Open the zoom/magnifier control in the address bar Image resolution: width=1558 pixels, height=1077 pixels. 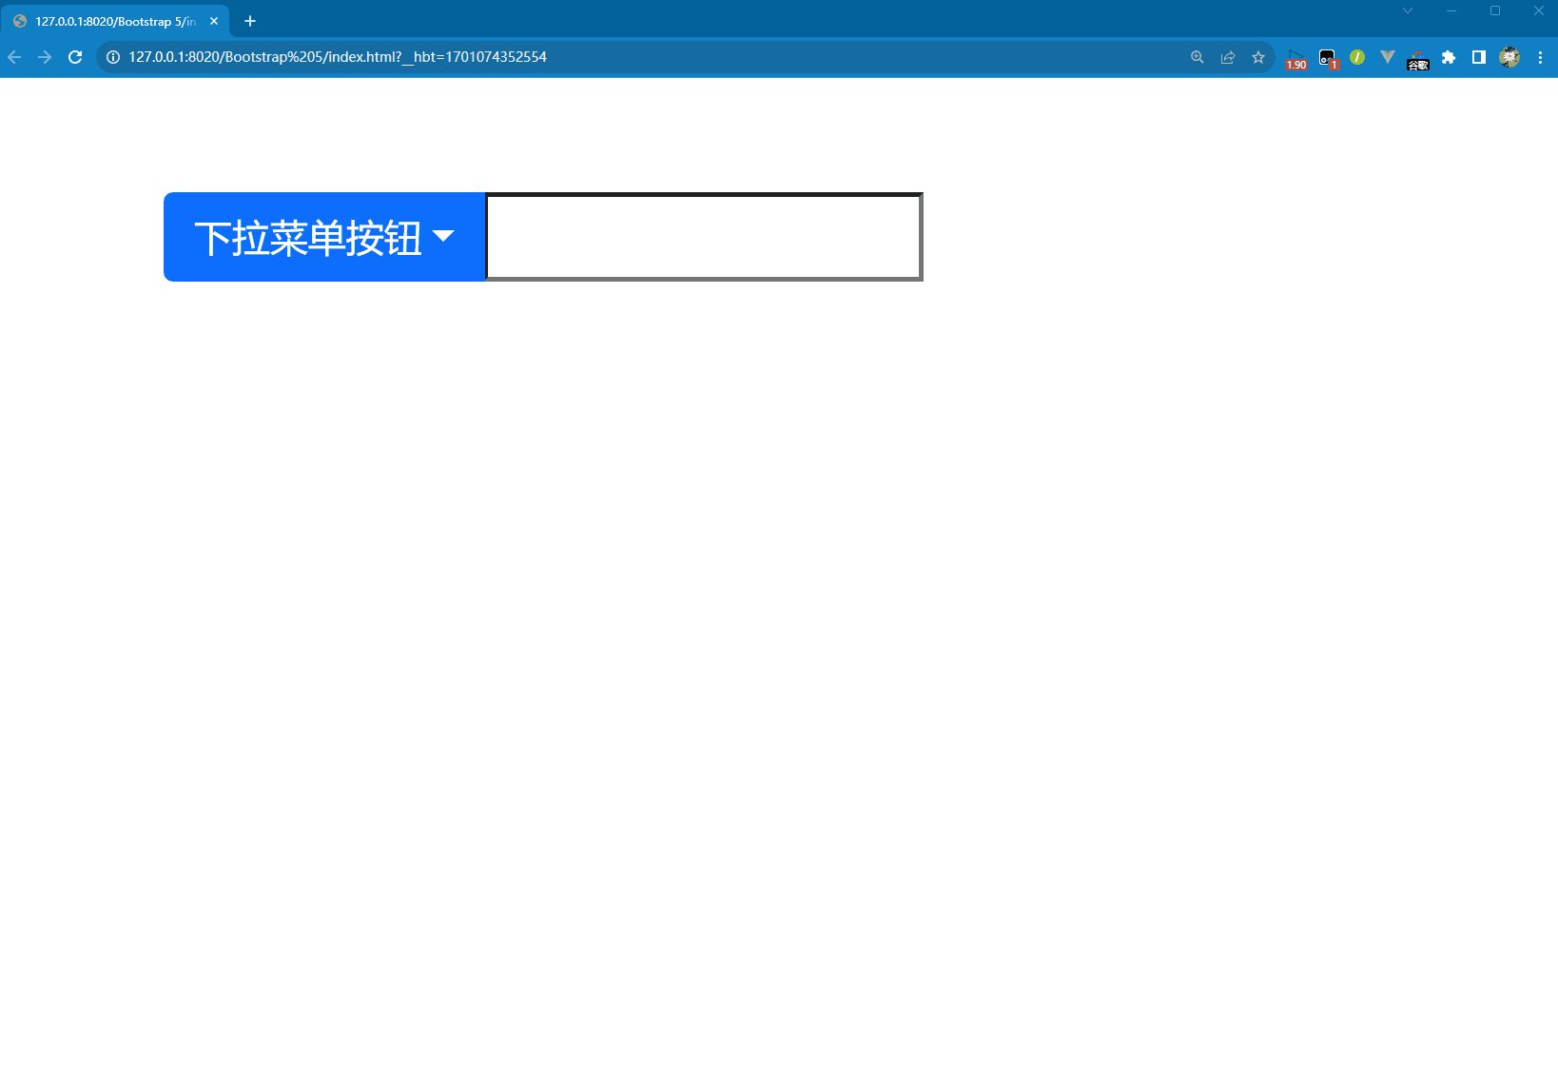[1196, 57]
